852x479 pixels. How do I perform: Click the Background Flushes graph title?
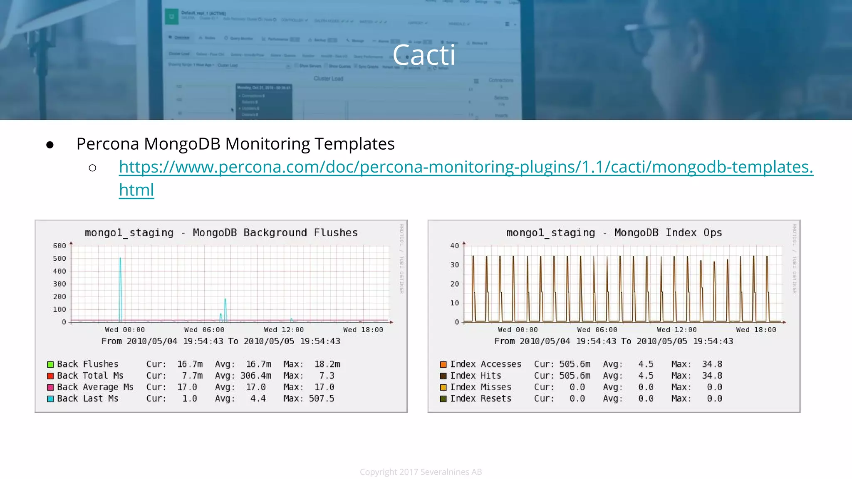tap(221, 233)
